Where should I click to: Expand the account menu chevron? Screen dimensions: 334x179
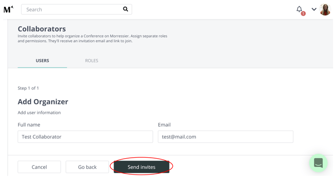[x=314, y=9]
